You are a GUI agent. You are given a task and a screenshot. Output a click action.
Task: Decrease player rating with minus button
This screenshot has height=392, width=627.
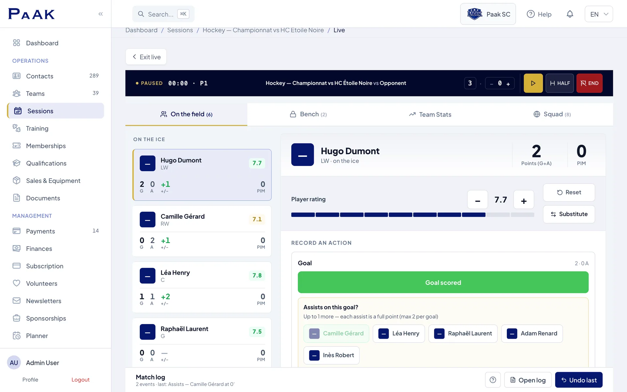477,200
